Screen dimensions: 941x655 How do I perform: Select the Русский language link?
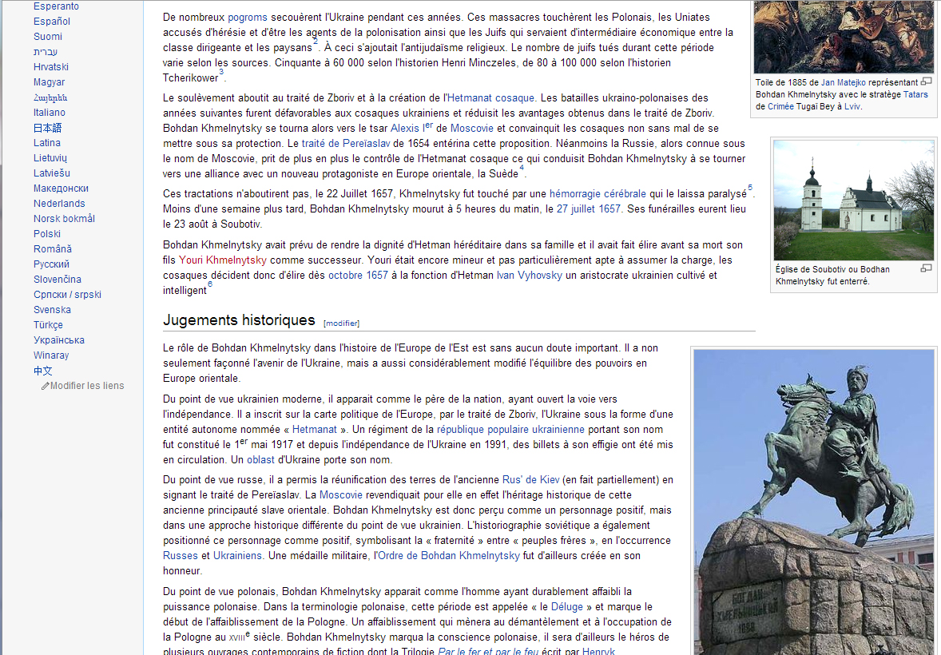click(52, 264)
